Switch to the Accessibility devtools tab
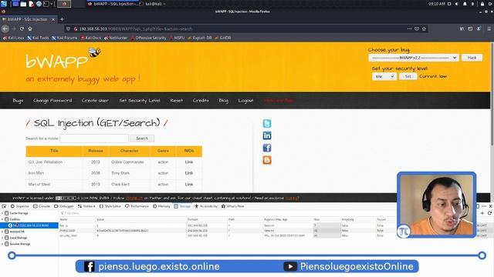 pyautogui.click(x=206, y=206)
